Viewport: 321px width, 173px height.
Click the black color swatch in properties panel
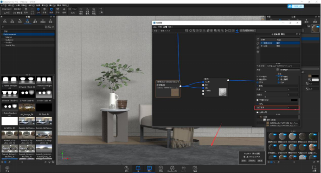(294, 100)
